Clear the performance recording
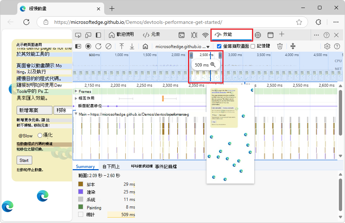 (x=108, y=46)
